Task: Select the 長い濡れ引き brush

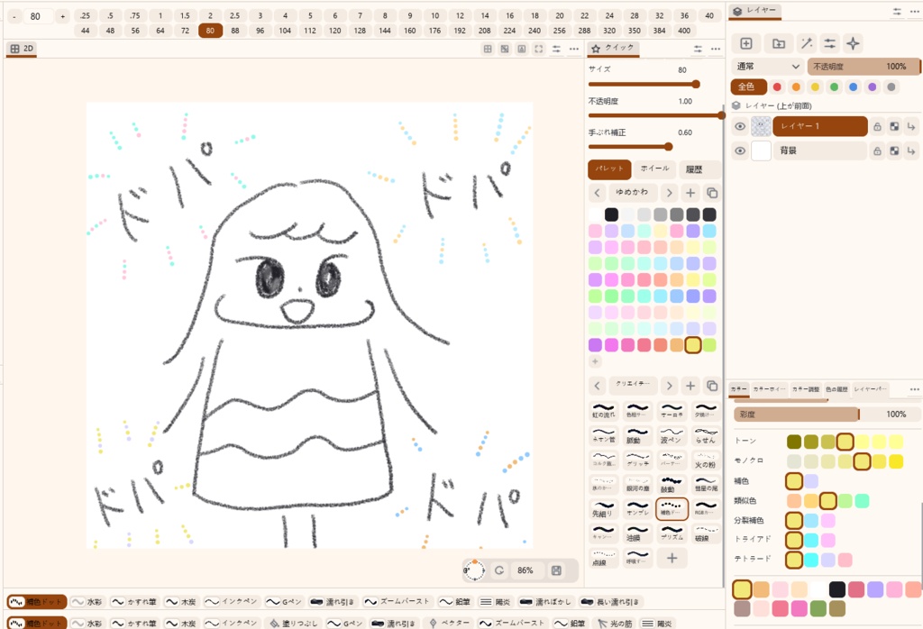Action: 611,602
